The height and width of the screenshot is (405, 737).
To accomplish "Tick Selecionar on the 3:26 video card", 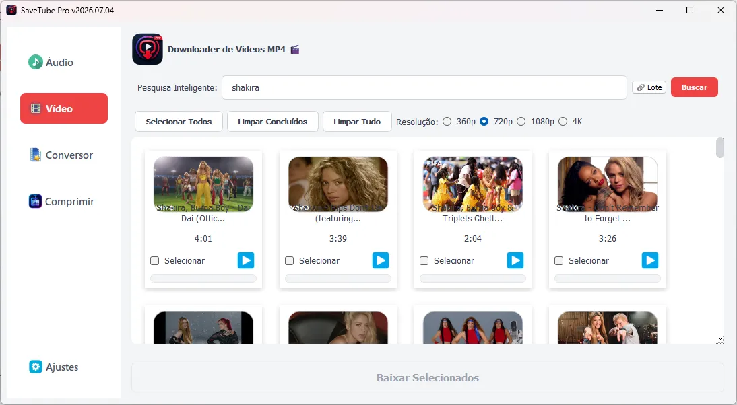I will point(559,260).
